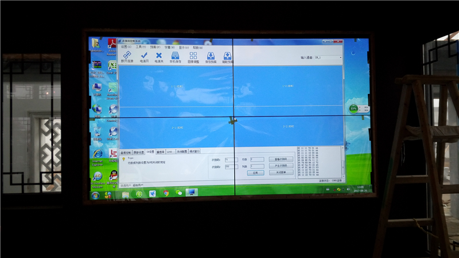Open the 工具 menu
Viewport: 459px width, 258px height.
point(138,47)
